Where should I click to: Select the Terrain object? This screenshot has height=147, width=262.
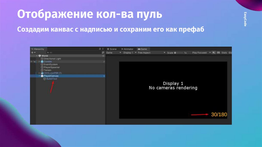[47, 70]
